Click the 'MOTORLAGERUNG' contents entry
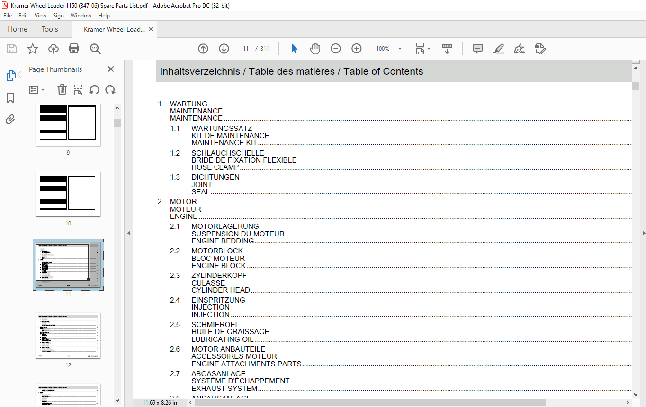This screenshot has width=646, height=407. (225, 226)
